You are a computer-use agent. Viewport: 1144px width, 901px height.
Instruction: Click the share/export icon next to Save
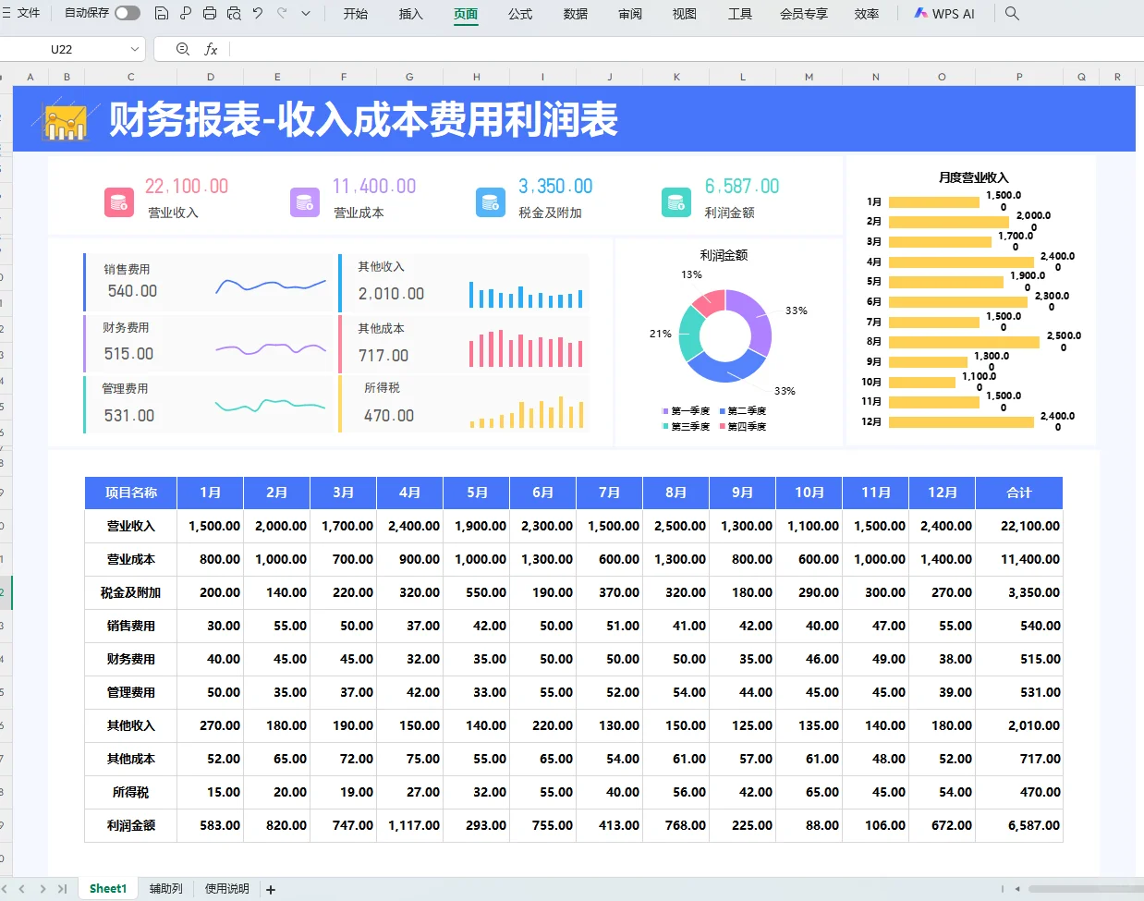[186, 13]
